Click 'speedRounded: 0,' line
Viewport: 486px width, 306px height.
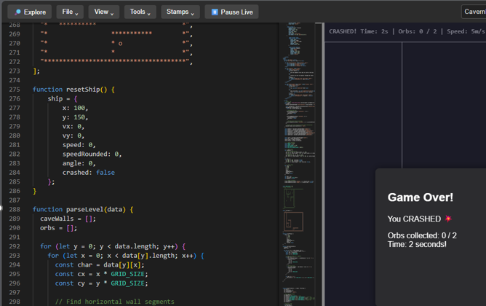pos(92,154)
